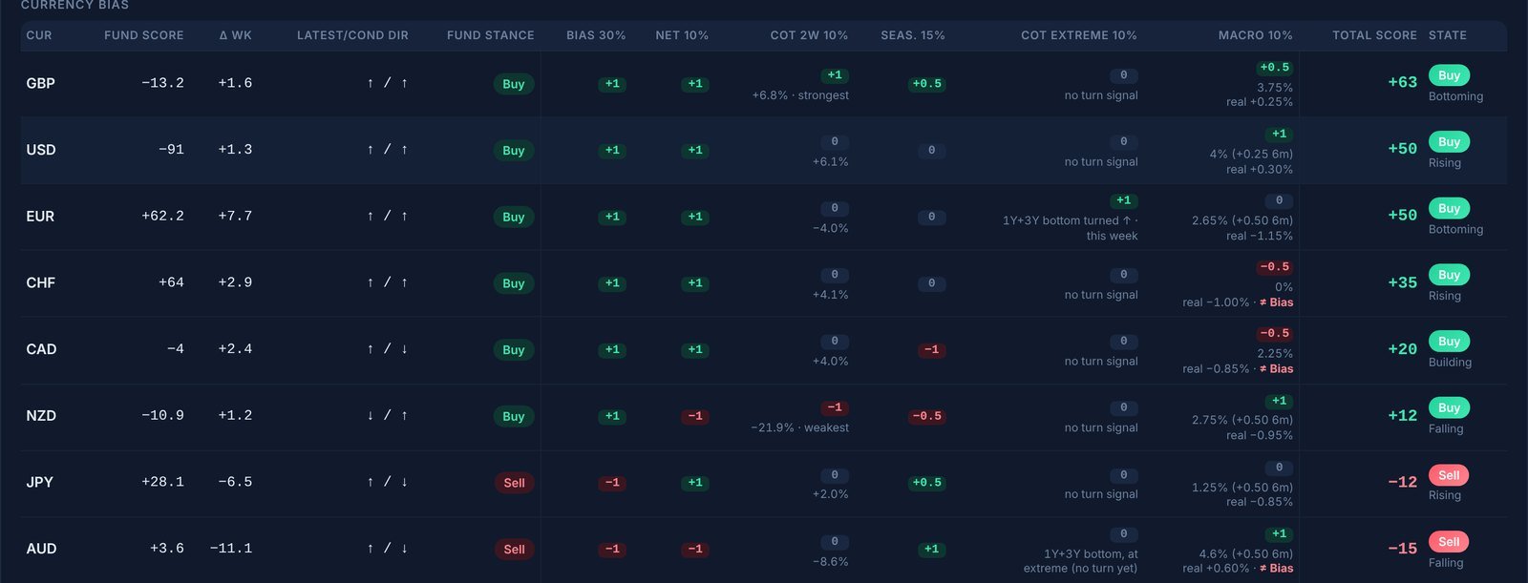Select the MACRO 10% column header
1528x583 pixels.
click(1256, 35)
